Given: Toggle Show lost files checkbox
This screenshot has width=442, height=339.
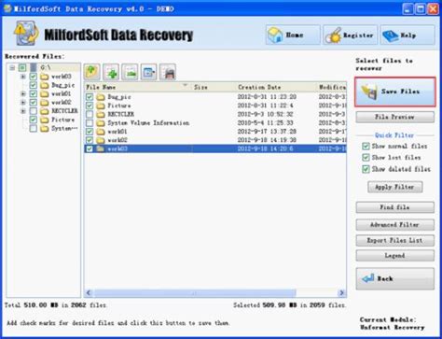Looking at the screenshot, I should (x=366, y=158).
